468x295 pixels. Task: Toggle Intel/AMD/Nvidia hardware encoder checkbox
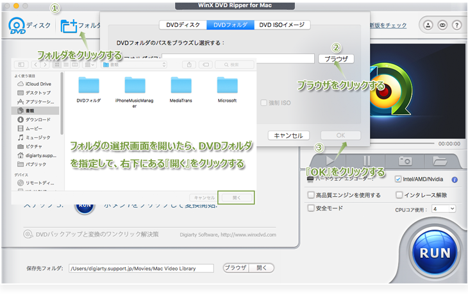tap(397, 180)
